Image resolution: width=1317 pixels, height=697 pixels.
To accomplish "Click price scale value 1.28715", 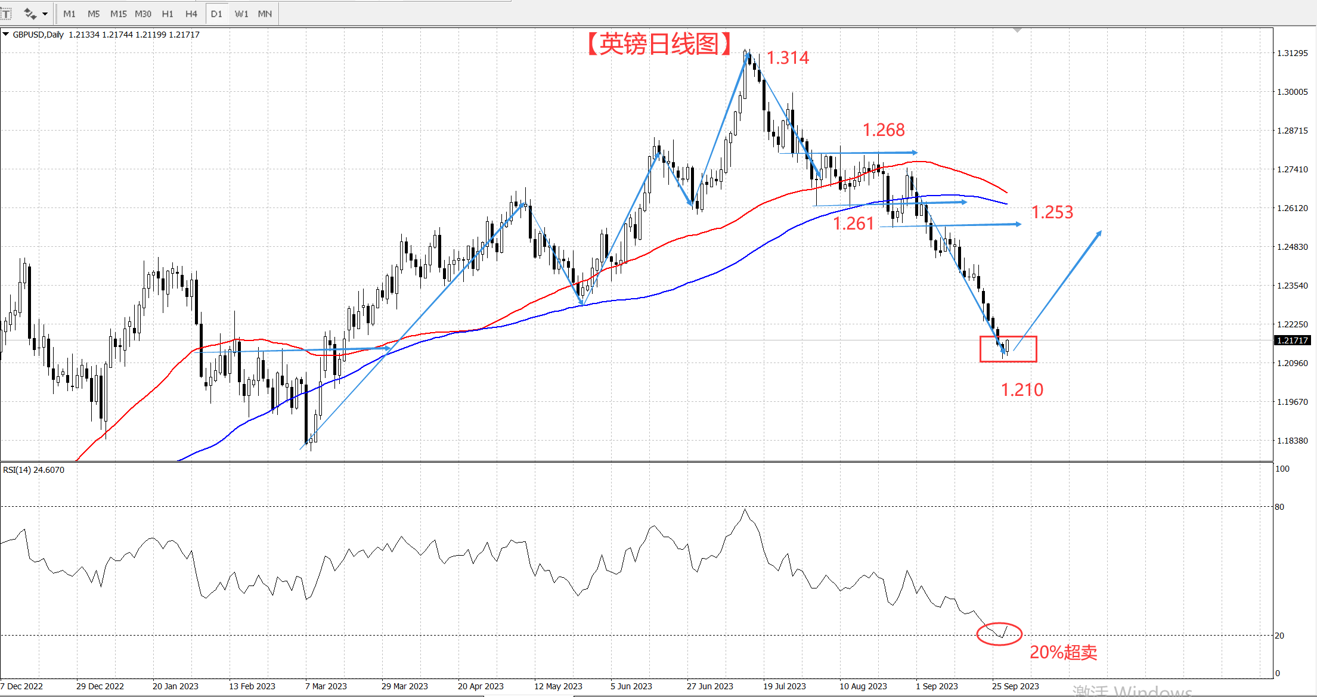I will point(1292,131).
